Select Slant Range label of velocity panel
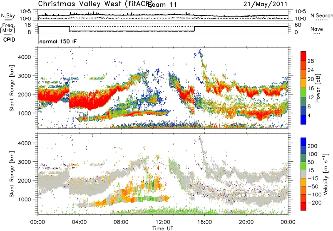Image resolution: width=333 pixels, height=231 pixels. [x=12, y=174]
